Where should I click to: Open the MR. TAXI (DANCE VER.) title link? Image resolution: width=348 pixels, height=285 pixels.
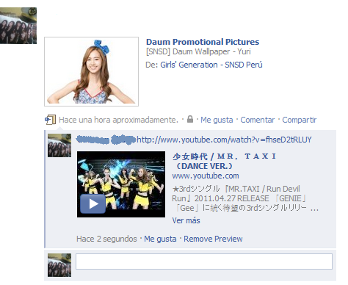(224, 161)
